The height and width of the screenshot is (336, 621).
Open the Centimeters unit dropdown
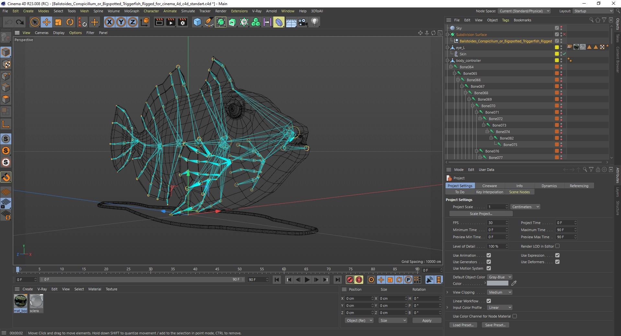pos(525,207)
